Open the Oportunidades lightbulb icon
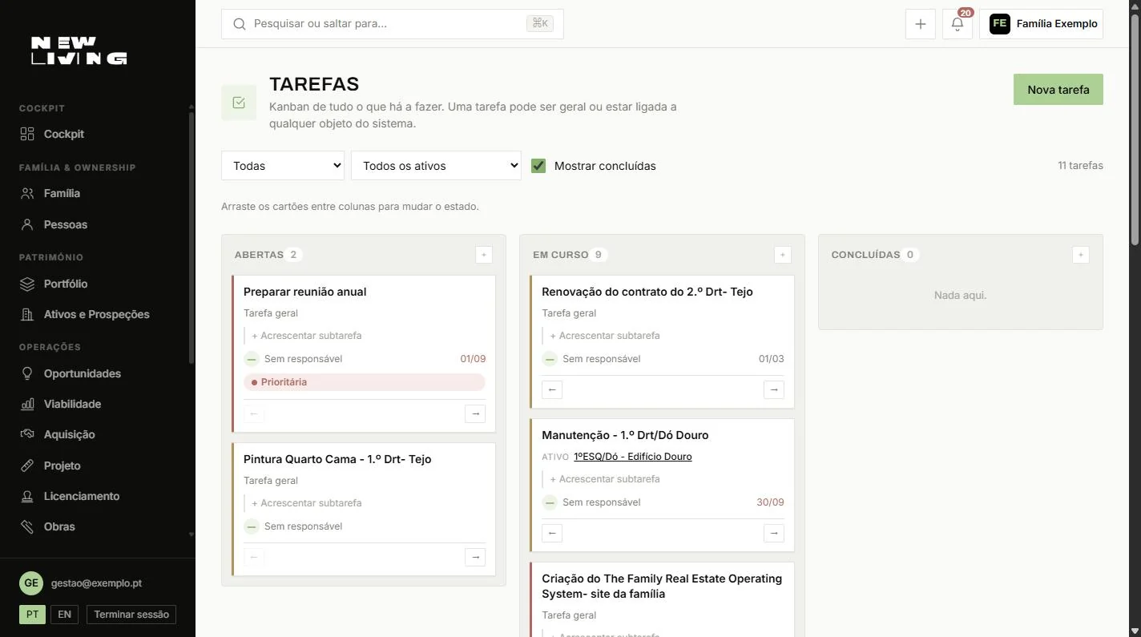 pyautogui.click(x=27, y=373)
